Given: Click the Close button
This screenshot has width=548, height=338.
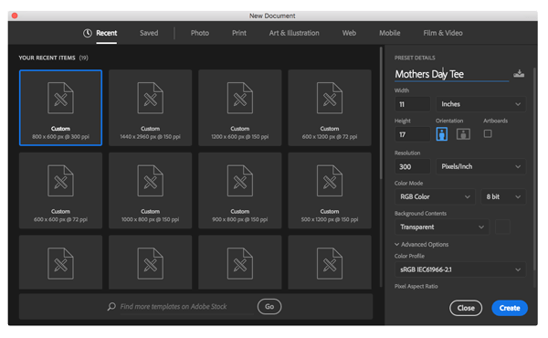Looking at the screenshot, I should pos(466,308).
